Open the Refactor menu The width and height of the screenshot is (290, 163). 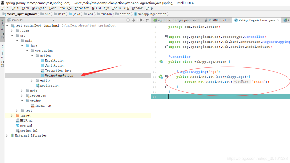click(x=82, y=8)
